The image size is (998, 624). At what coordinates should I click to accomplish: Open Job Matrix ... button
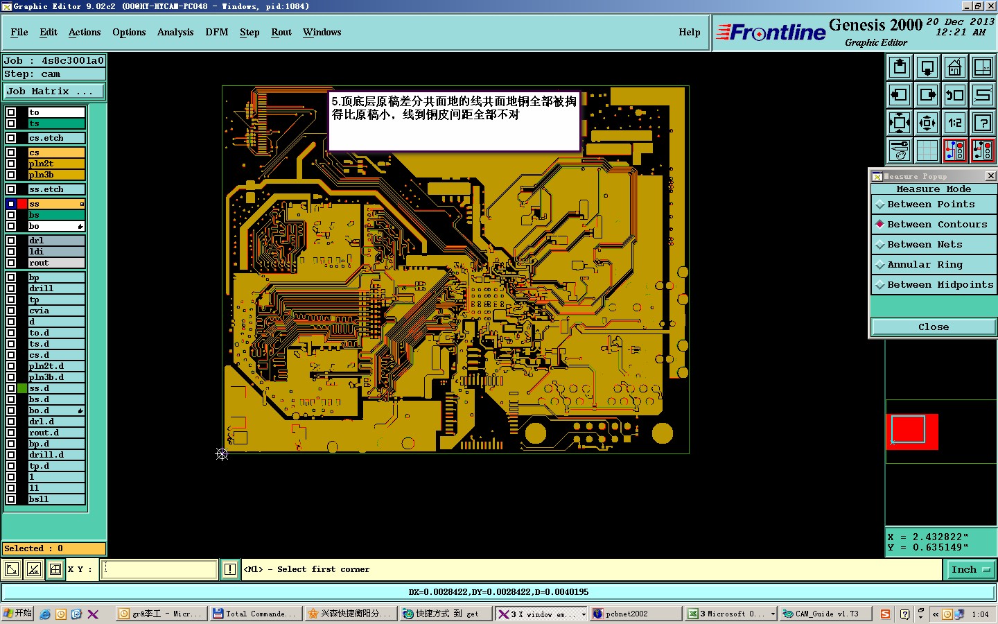tap(54, 92)
